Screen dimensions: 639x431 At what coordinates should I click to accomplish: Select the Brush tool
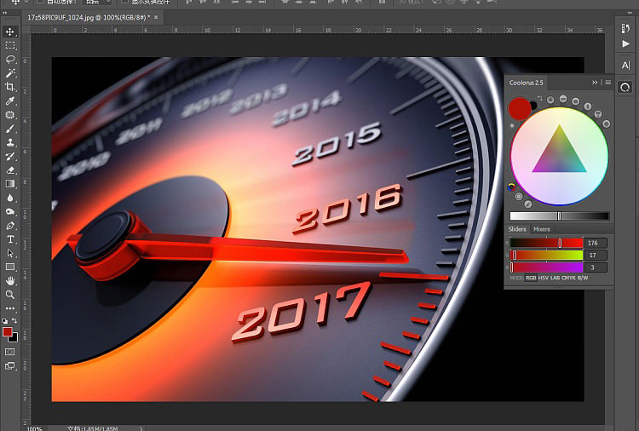coord(9,129)
